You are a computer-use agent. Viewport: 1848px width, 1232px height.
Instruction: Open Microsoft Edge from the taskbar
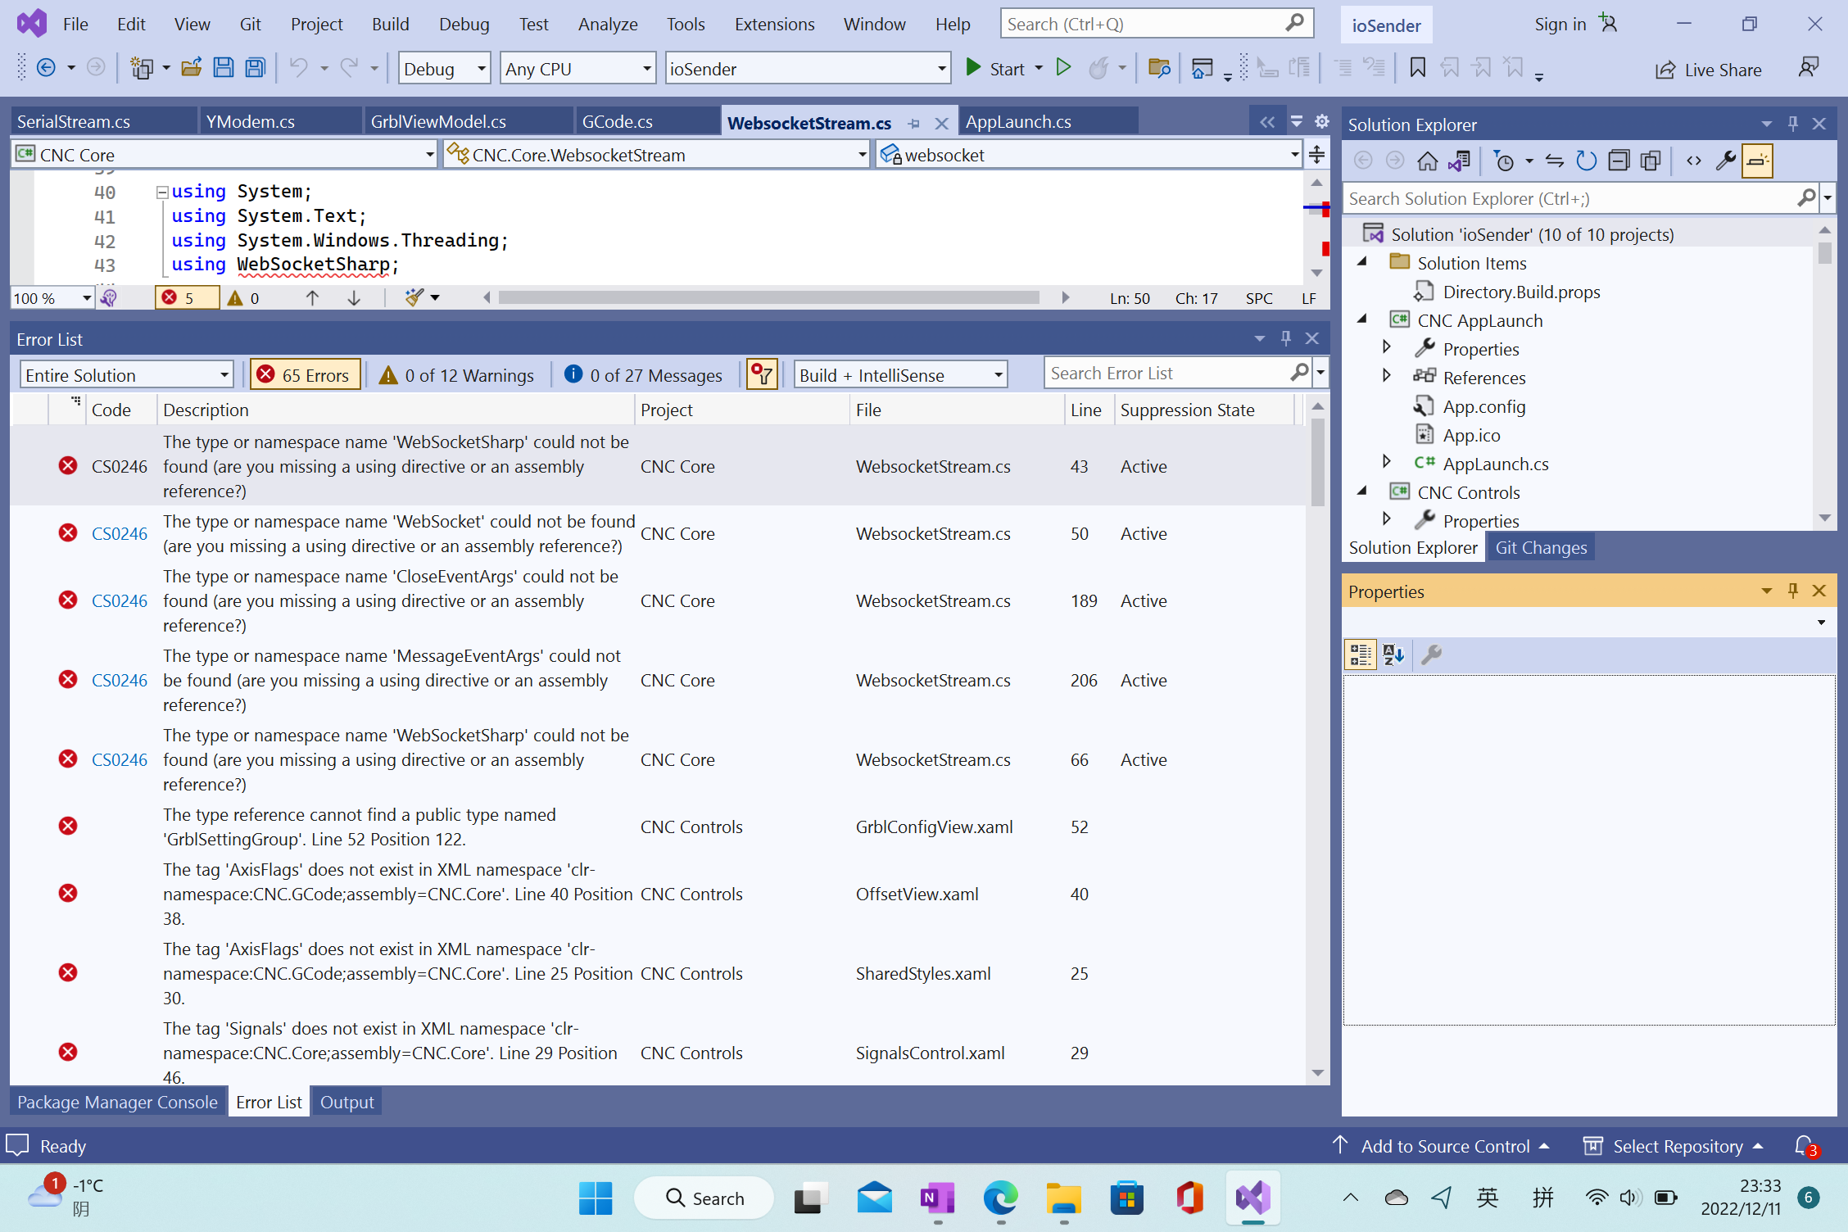1000,1198
